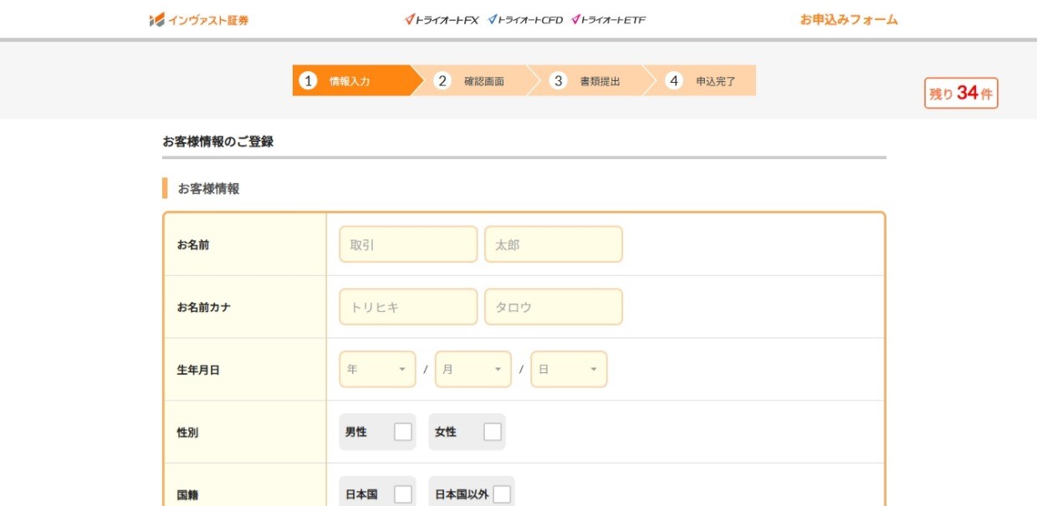
Task: Click the お客様情報 section heading
Action: pos(208,188)
